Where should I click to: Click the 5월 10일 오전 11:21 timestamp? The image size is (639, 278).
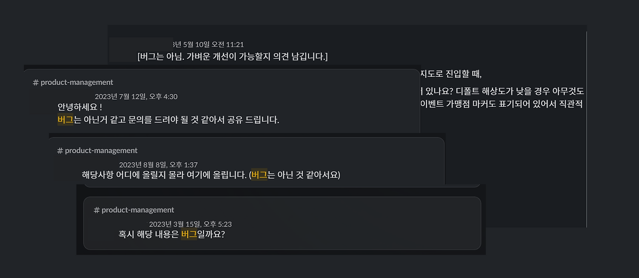[x=209, y=45]
